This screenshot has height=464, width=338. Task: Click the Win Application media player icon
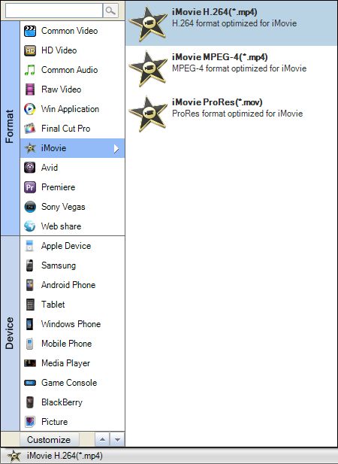tap(30, 109)
